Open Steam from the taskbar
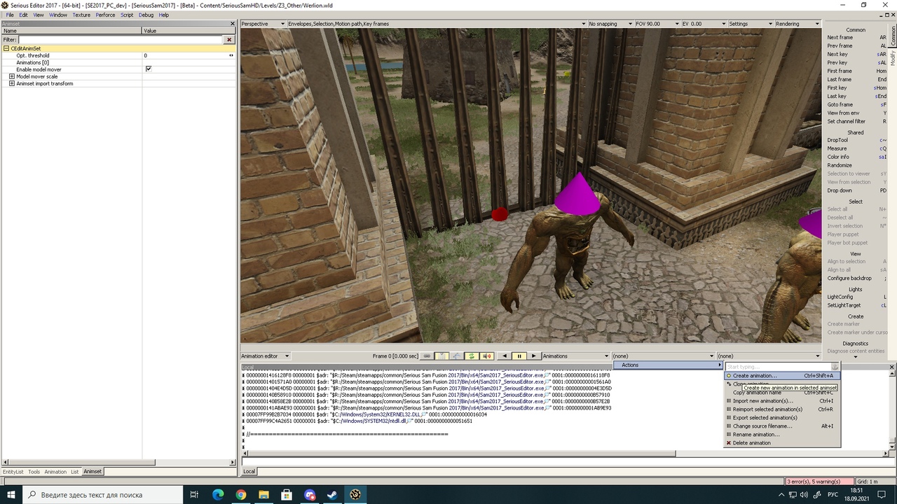 point(332,495)
